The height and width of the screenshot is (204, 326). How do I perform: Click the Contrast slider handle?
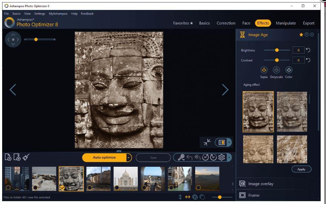tap(277, 60)
